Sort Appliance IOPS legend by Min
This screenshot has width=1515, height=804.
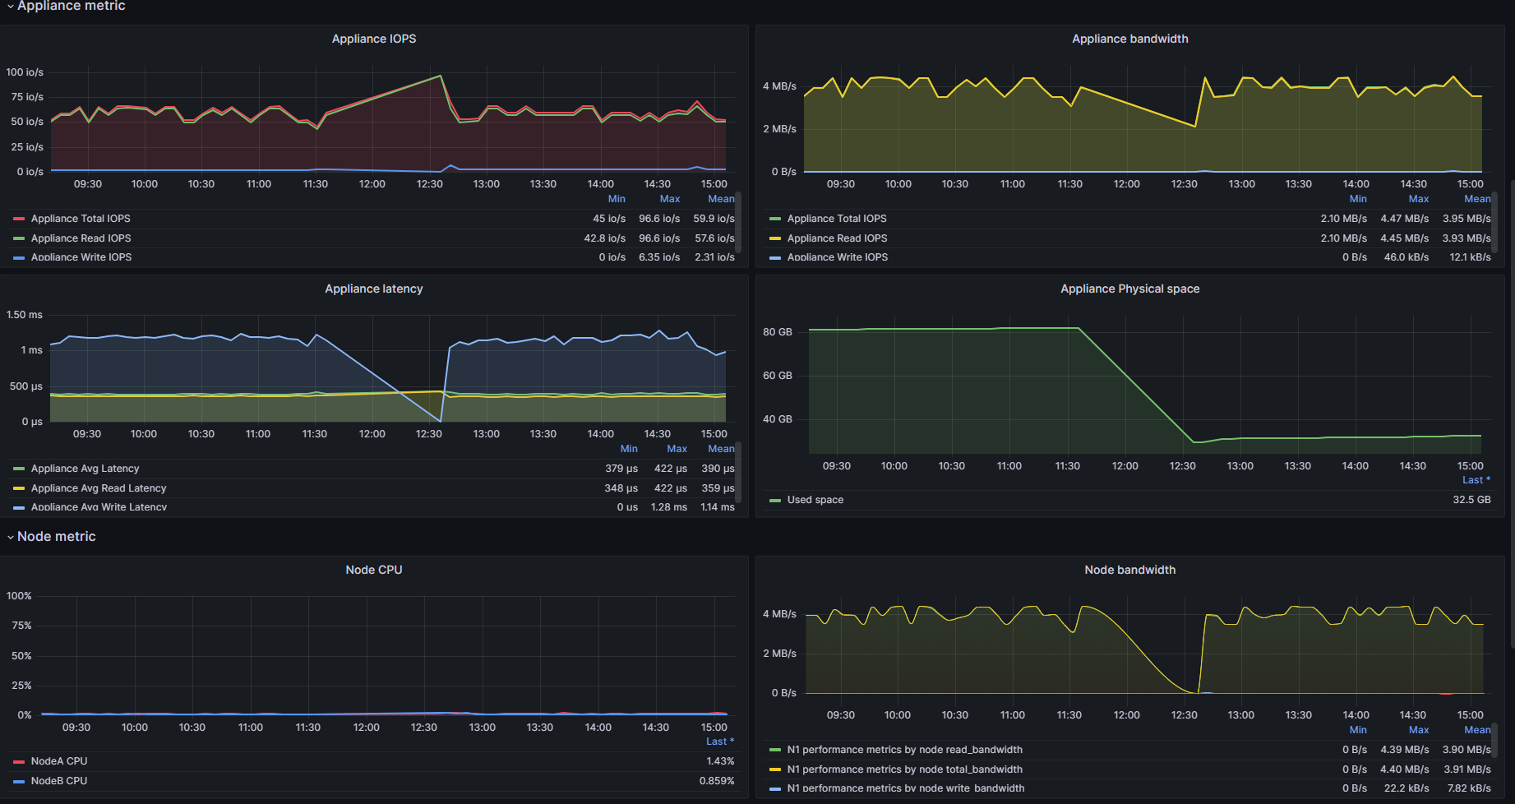click(x=617, y=199)
